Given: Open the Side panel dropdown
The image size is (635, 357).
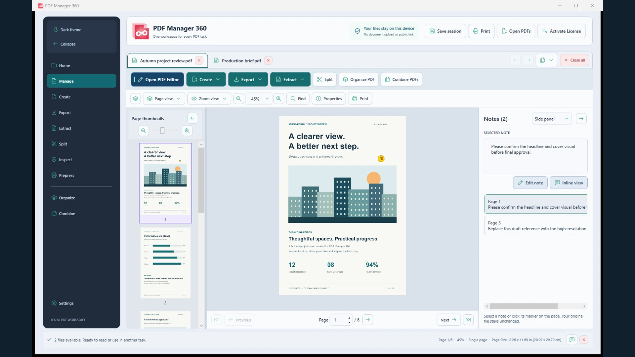Looking at the screenshot, I should coord(552,119).
